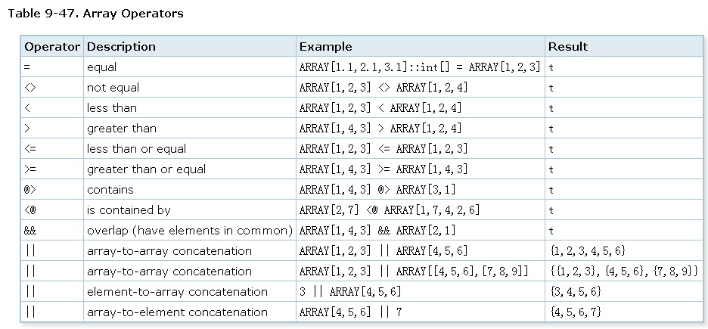Click the "Table 9-47. Array Operators" title

[95, 14]
